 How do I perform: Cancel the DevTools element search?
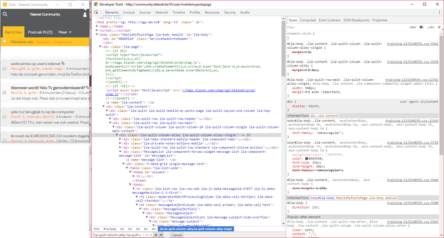pos(177,235)
